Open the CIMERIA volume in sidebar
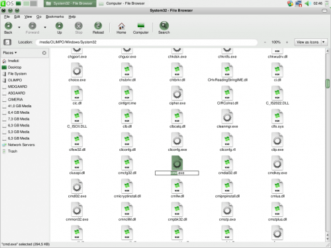Viewport: 331px width, 248px height. click(15, 99)
